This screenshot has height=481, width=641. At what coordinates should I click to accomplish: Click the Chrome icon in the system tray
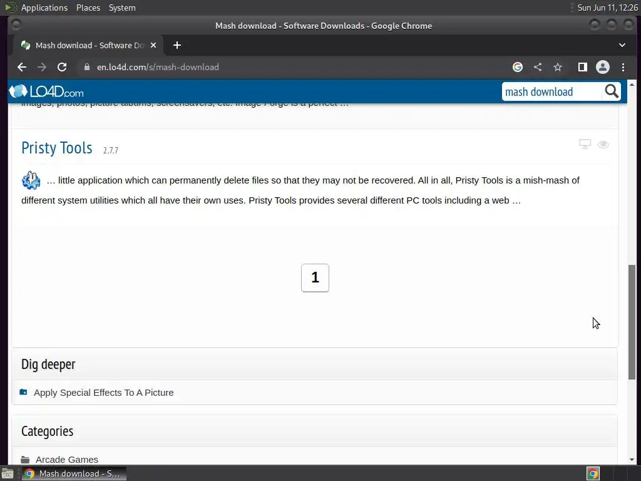click(593, 473)
